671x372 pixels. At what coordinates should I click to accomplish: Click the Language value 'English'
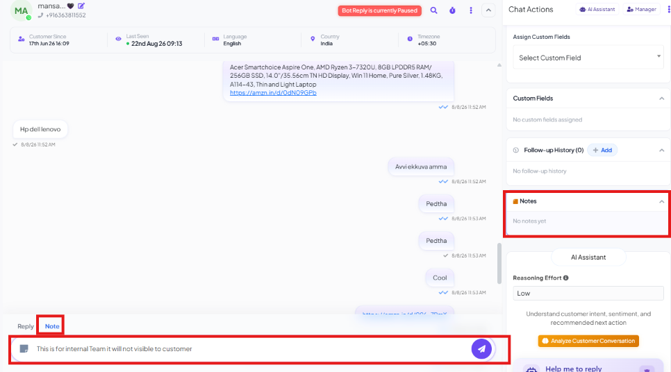(x=232, y=44)
